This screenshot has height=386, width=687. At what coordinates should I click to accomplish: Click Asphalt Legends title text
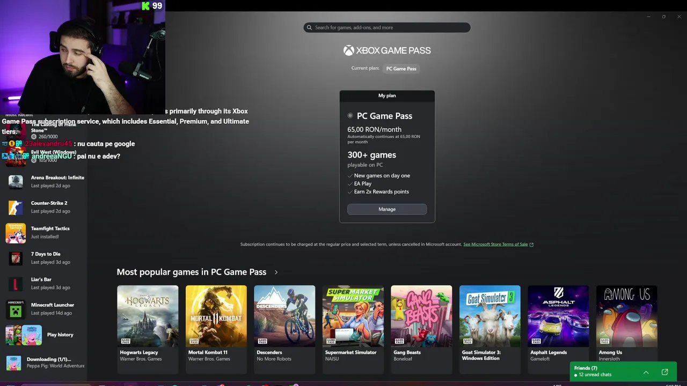pos(549,352)
